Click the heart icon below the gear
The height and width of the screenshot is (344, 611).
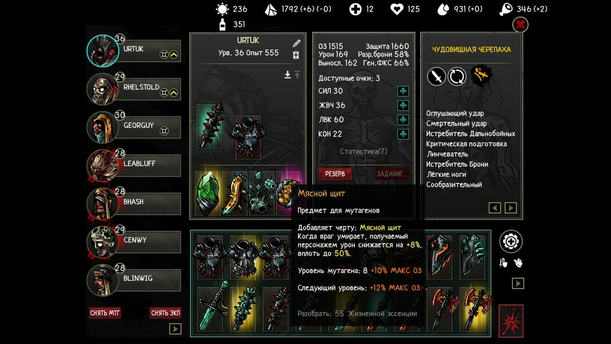[x=518, y=264]
